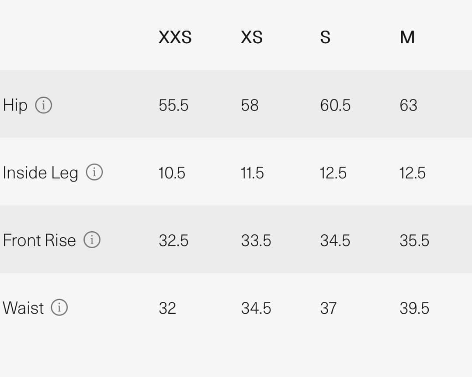The image size is (472, 377).
Task: Click the Inside Leg row label
Action: [40, 173]
